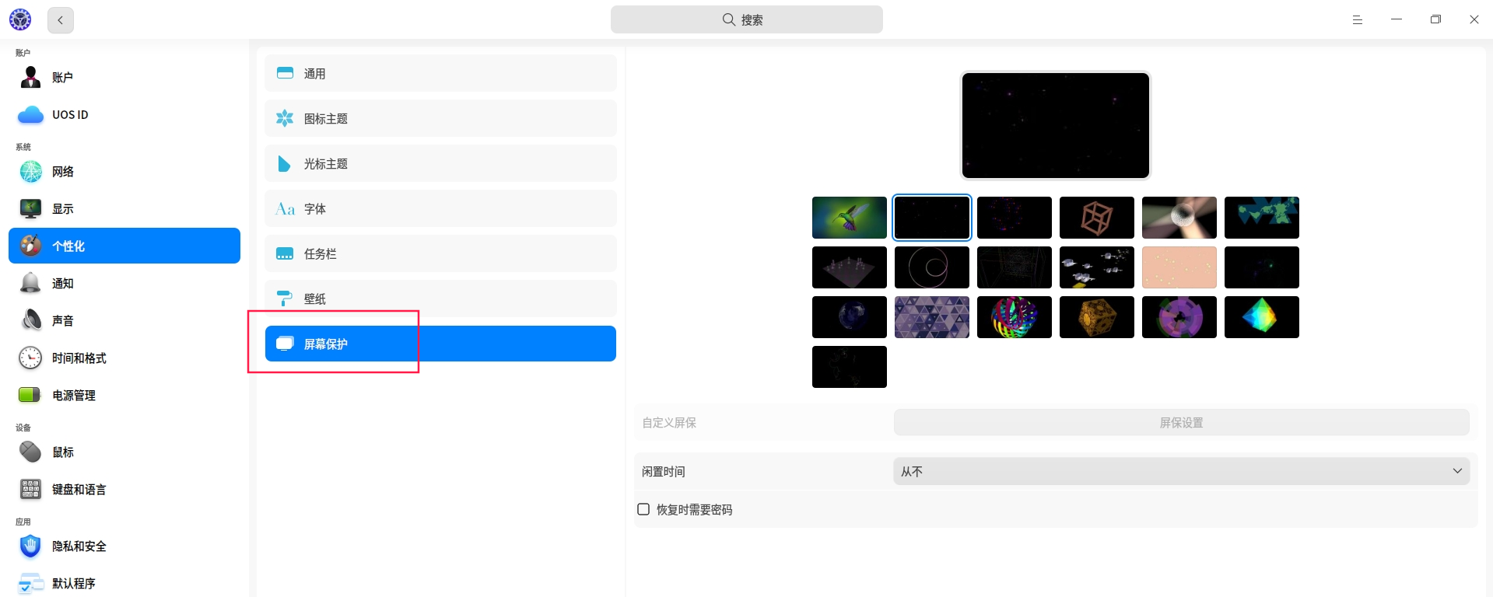Choose the planet earth screensaver thumbnail

850,317
